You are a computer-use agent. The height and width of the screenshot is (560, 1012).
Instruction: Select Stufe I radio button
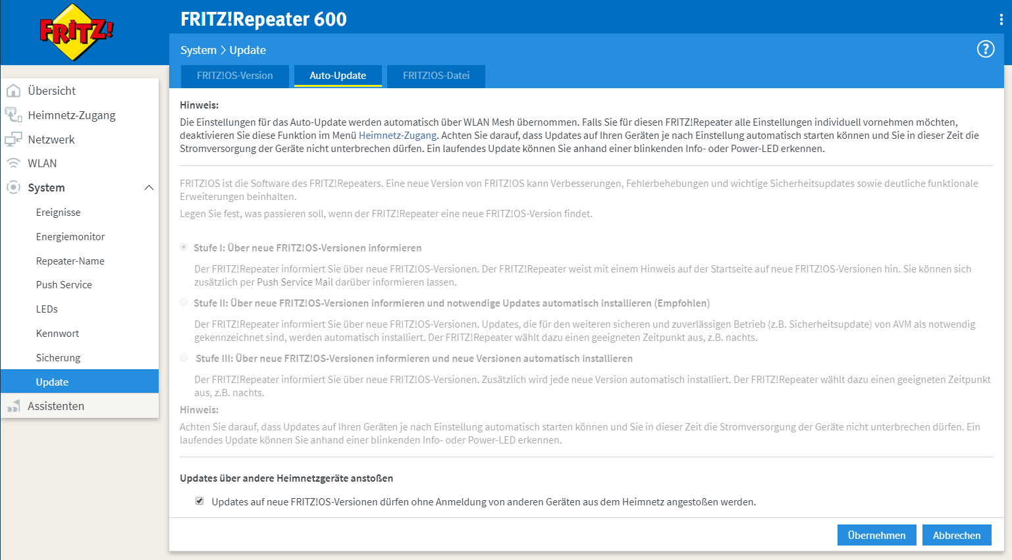(x=184, y=247)
